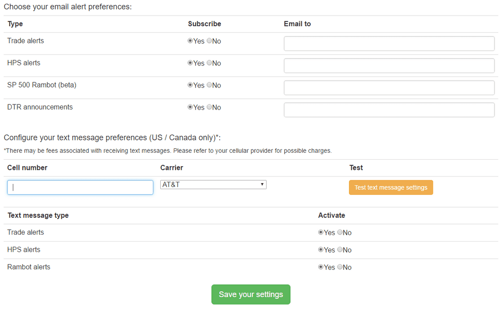Select Yes for Trade alerts email subscription

click(190, 41)
